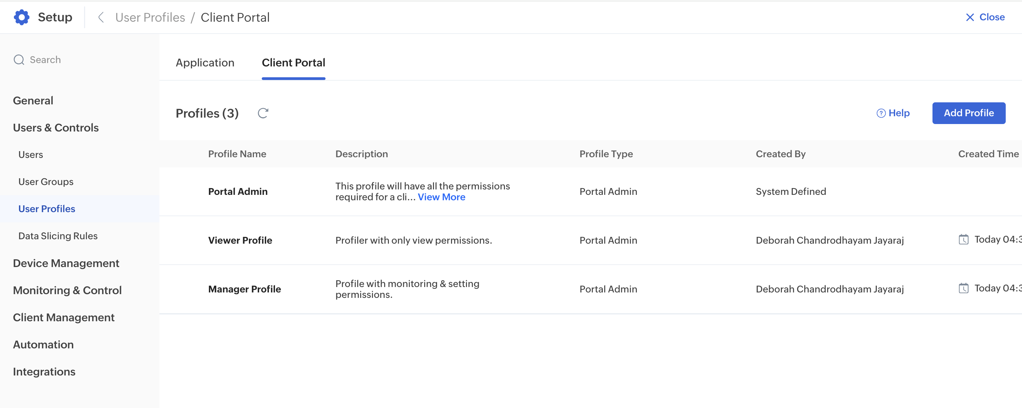The image size is (1022, 408).
Task: Click User Profiles breadcrumb link
Action: coord(150,17)
